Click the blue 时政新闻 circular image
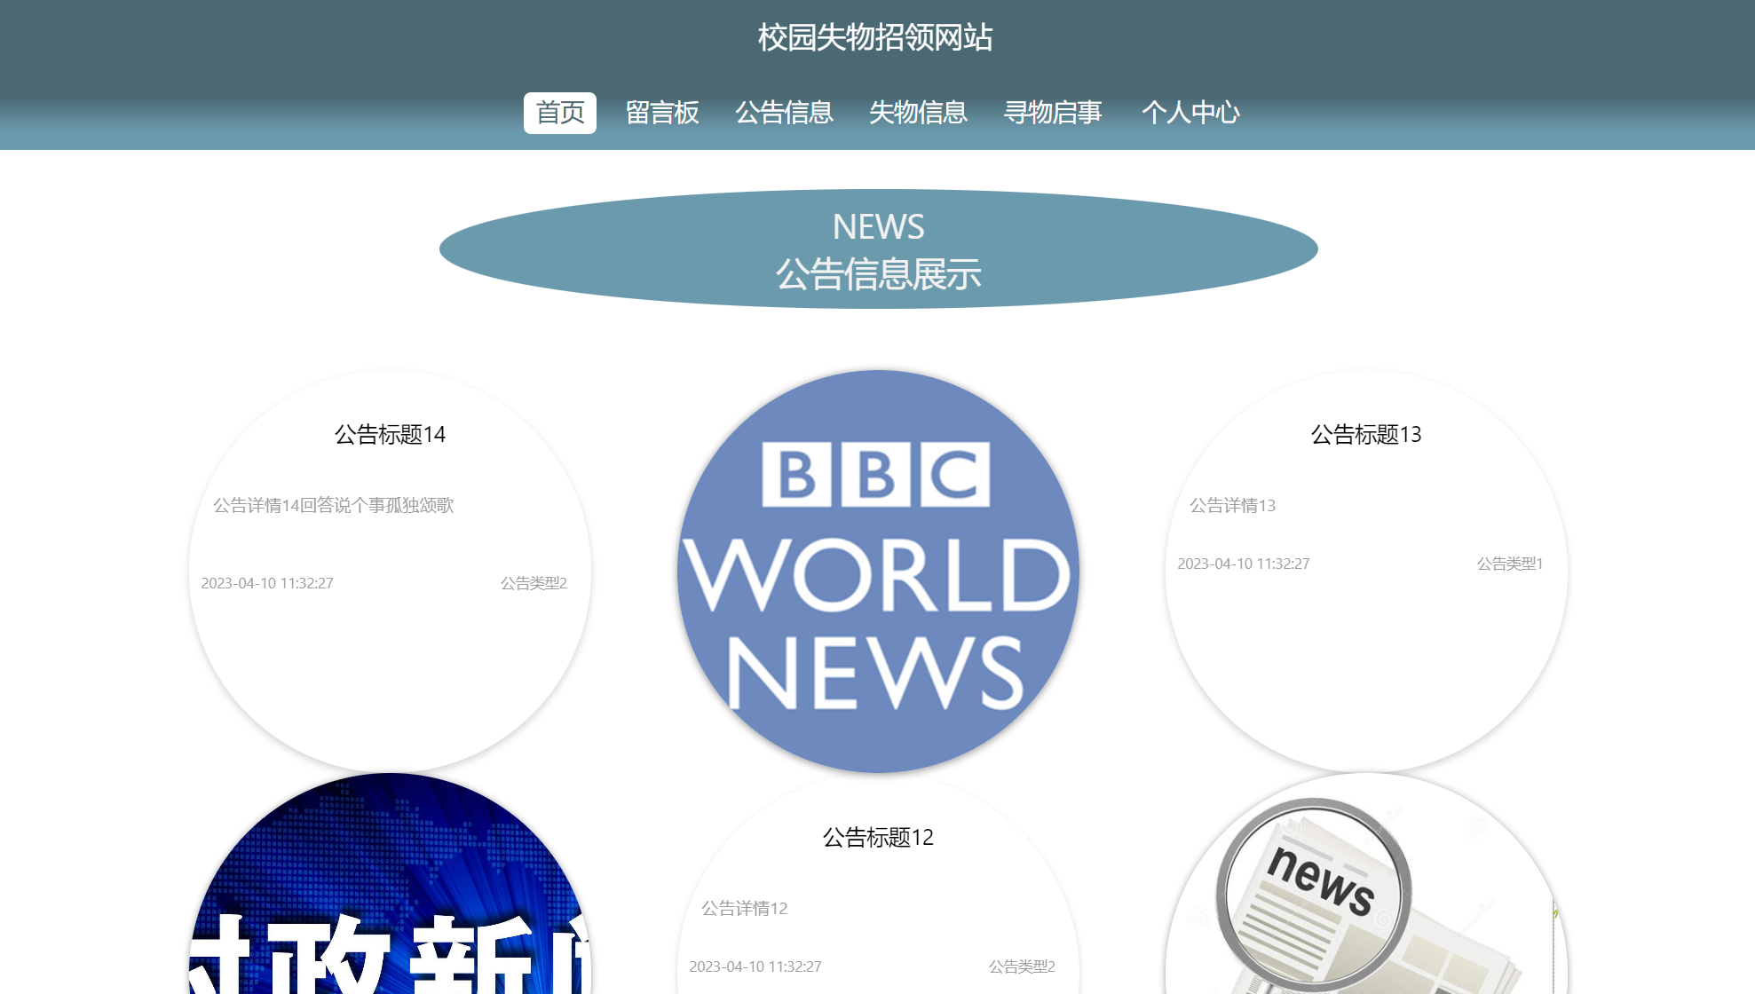The width and height of the screenshot is (1755, 994). [390, 884]
